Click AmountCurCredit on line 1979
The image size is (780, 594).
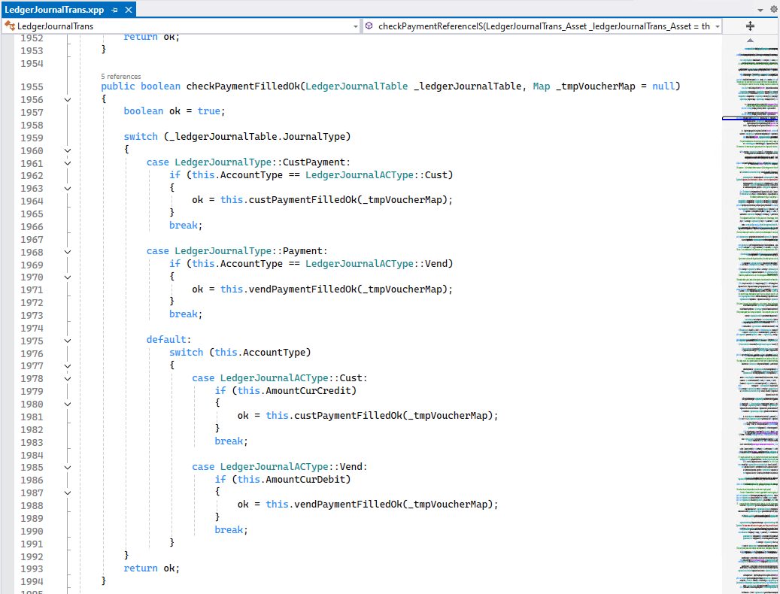(308, 391)
